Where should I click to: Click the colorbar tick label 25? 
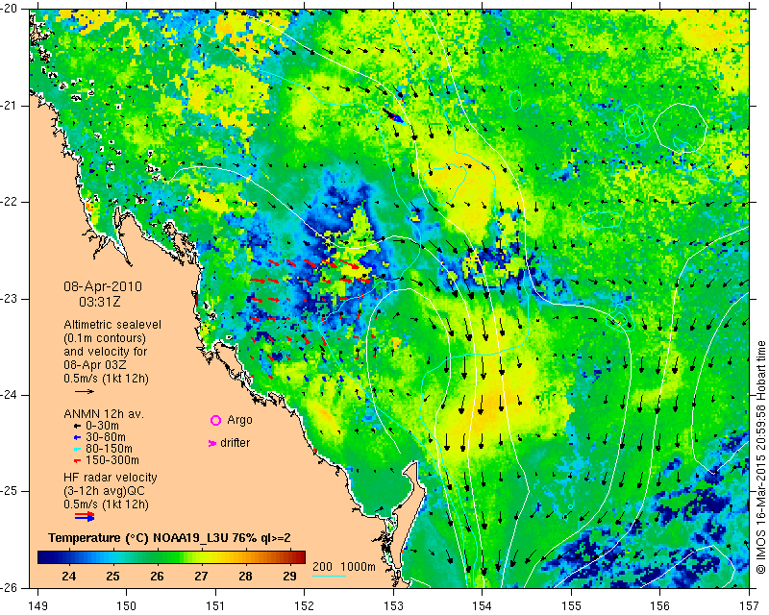113,577
